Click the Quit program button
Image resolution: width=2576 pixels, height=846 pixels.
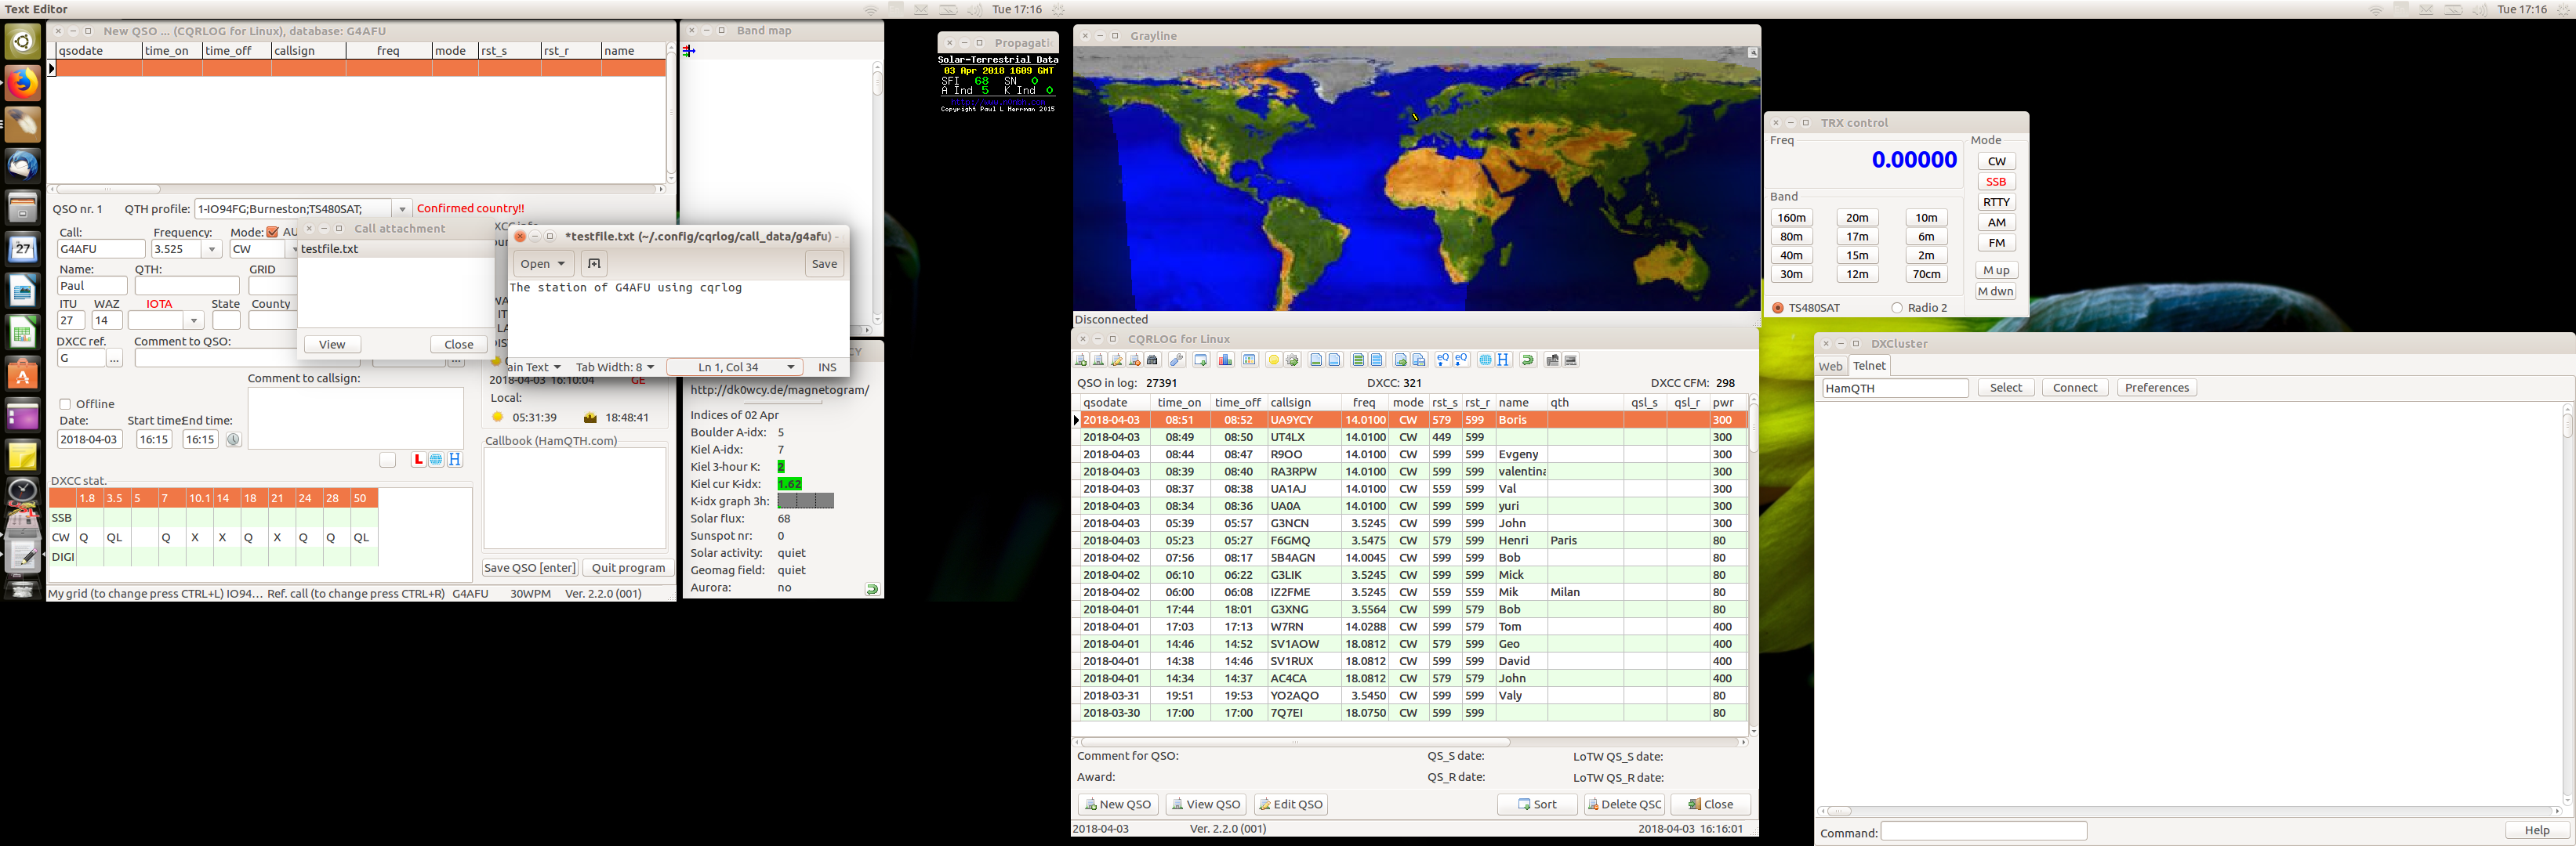[628, 567]
